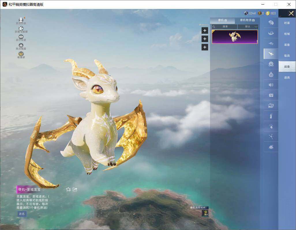Add item to third plus slot
296x230 pixels.
tap(205, 47)
